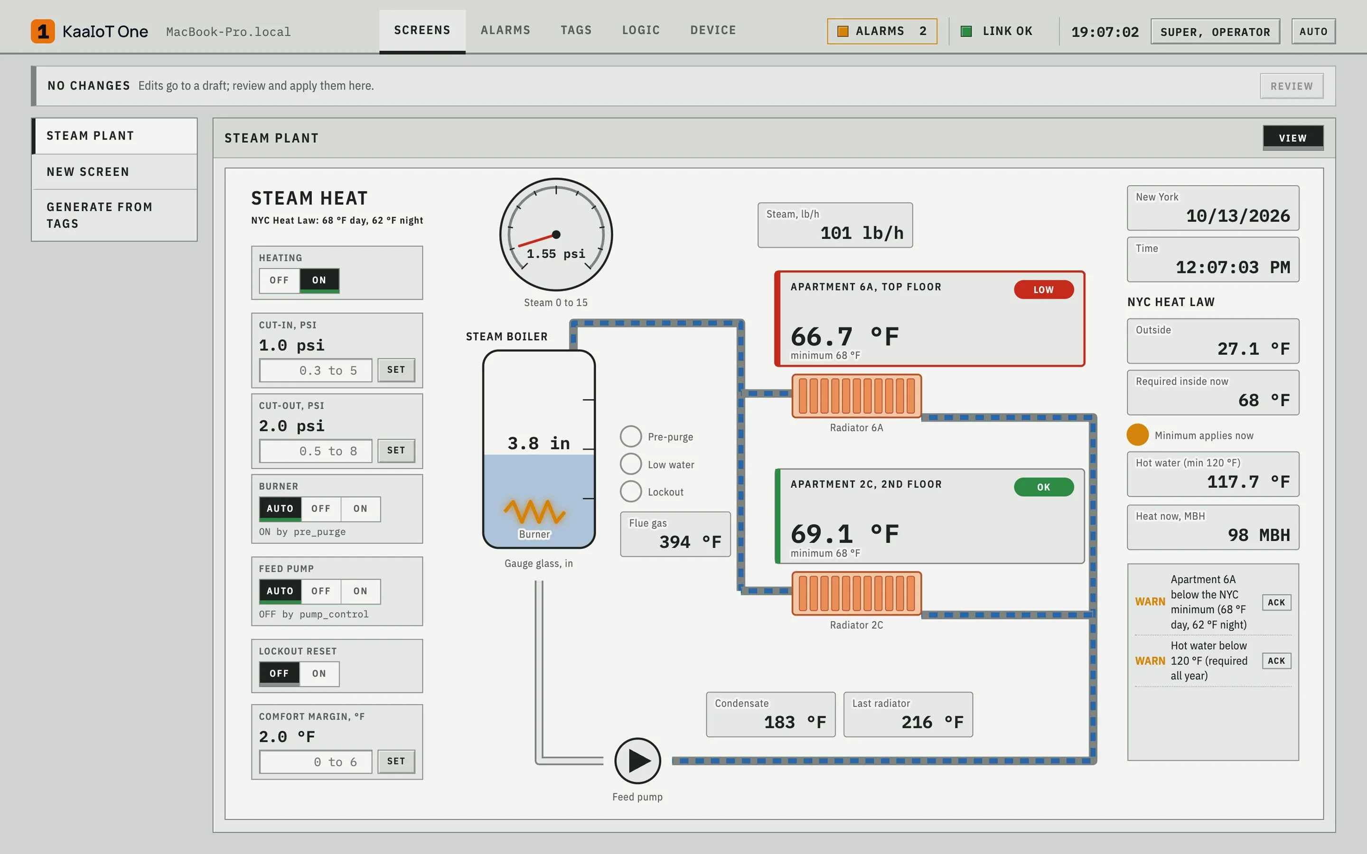
Task: Open the DEVICE tab
Action: [713, 30]
